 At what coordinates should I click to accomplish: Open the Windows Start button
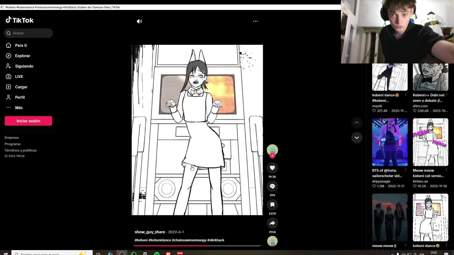click(6, 253)
